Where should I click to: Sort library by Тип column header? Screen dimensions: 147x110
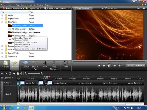coord(36,12)
